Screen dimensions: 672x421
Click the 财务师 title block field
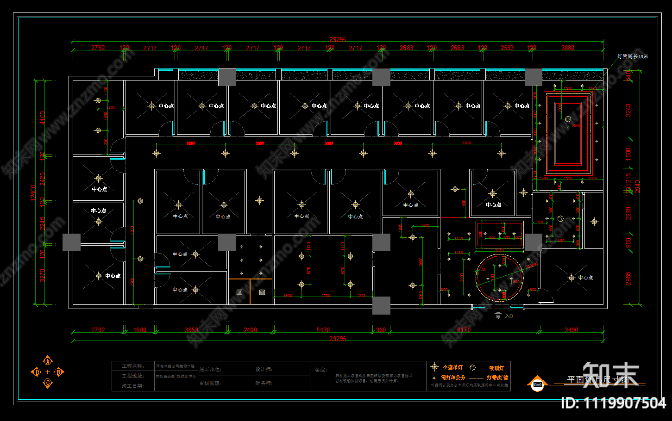pos(282,383)
